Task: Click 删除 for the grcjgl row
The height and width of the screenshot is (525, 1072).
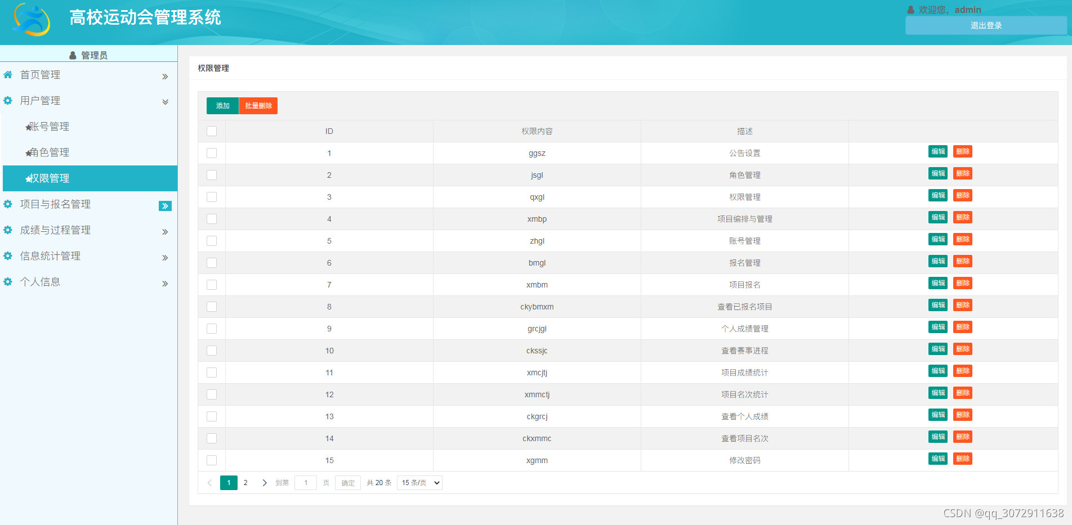Action: pyautogui.click(x=963, y=327)
